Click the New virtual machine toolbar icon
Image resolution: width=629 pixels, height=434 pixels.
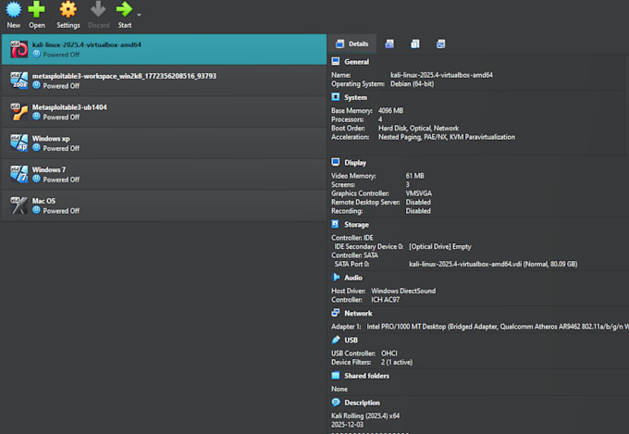pos(13,9)
